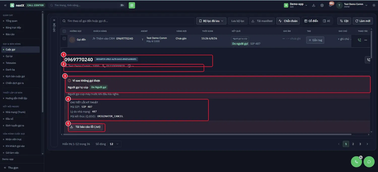Viewport: 378px width, 172px height.
Task: Click Thêm vào CRM for the caller
Action: point(104,39)
